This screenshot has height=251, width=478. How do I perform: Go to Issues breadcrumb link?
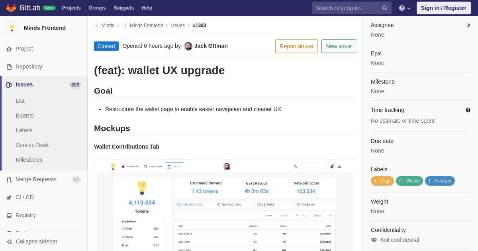(178, 25)
